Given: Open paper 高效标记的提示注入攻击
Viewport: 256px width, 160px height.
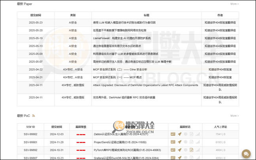Looking at the screenshot, I should (x=132, y=62).
